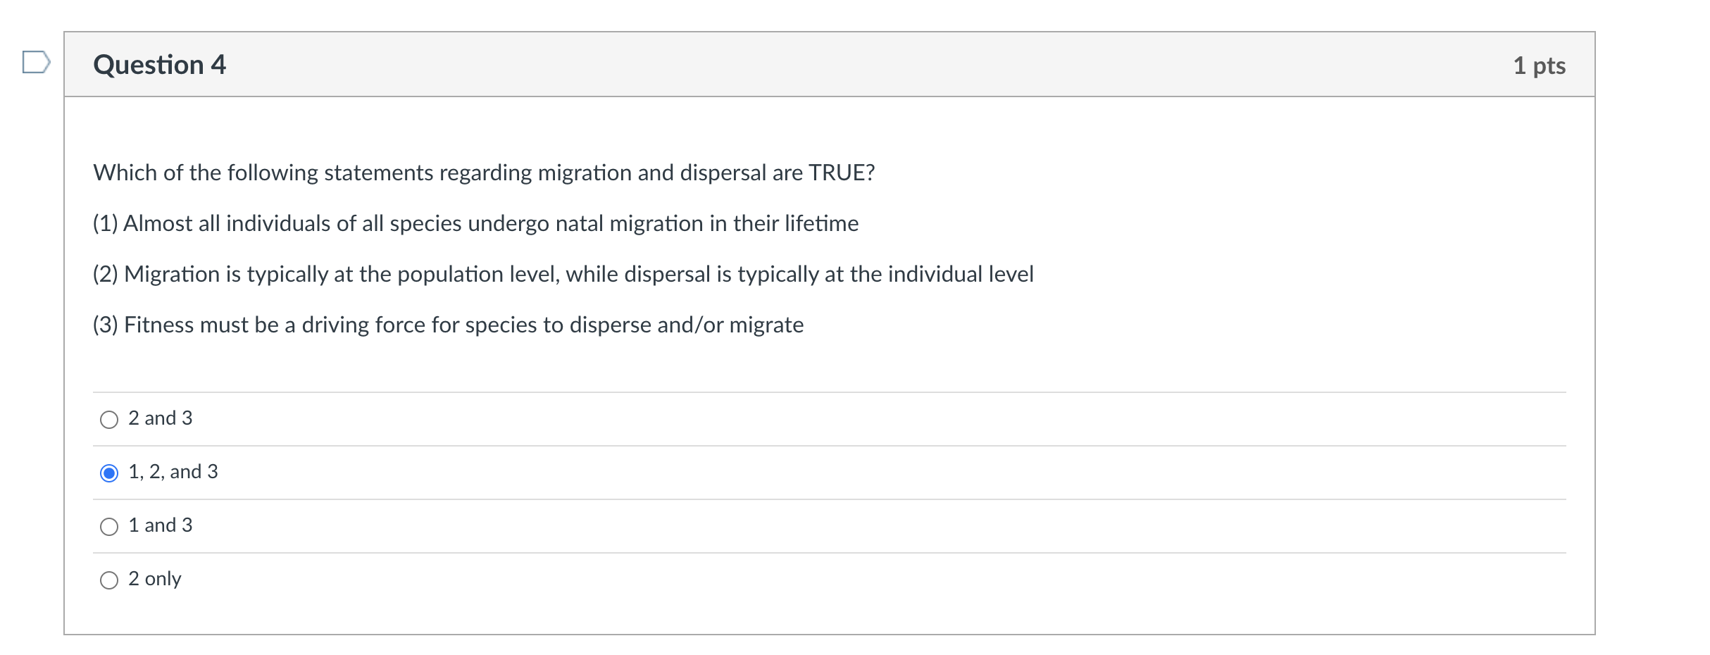This screenshot has width=1710, height=655.
Task: Click the '2 only' answer label text
Action: 154,578
